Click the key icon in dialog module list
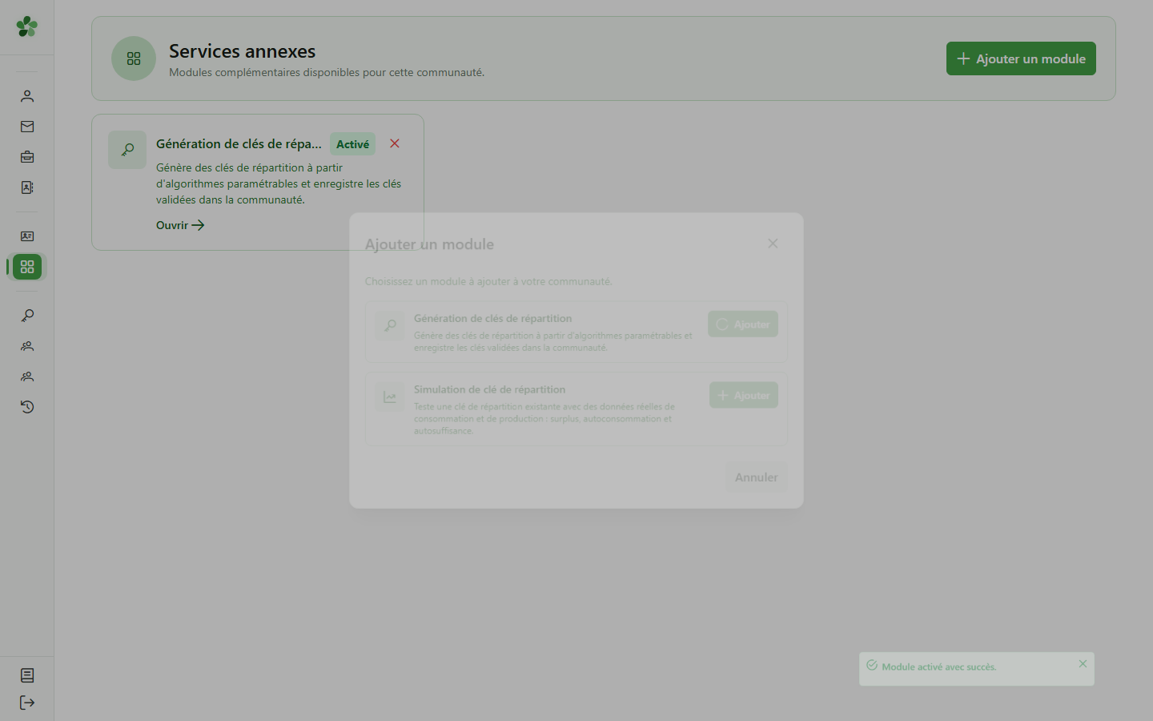1153x721 pixels. [390, 325]
